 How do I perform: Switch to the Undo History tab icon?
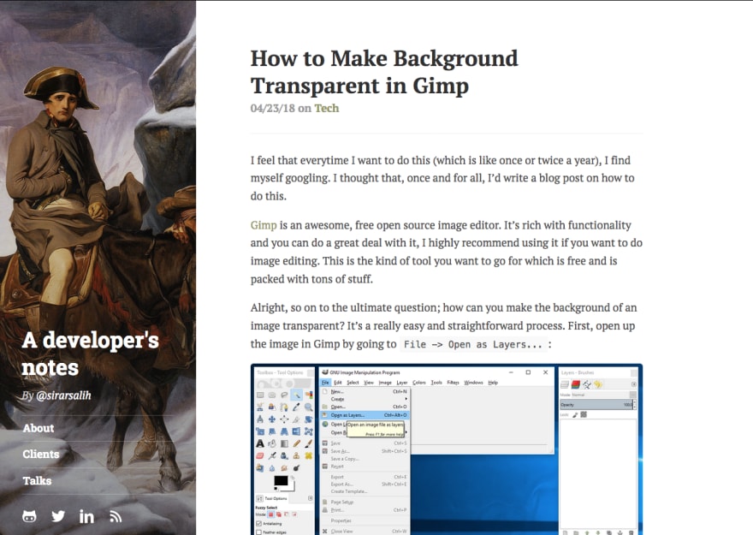(598, 384)
